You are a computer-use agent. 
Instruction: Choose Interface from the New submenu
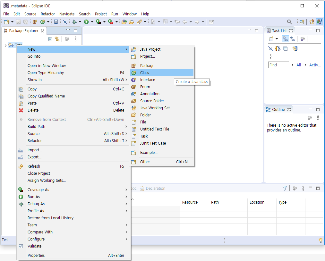click(x=162, y=80)
